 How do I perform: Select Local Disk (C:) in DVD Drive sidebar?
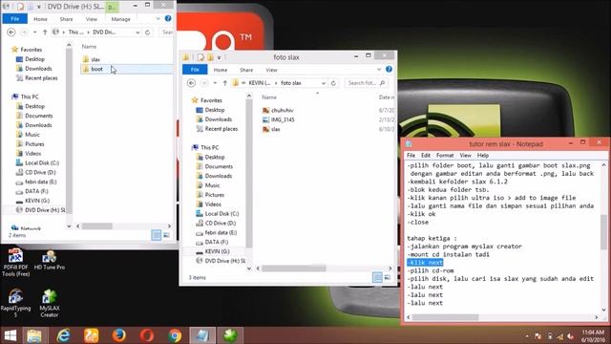pos(37,163)
